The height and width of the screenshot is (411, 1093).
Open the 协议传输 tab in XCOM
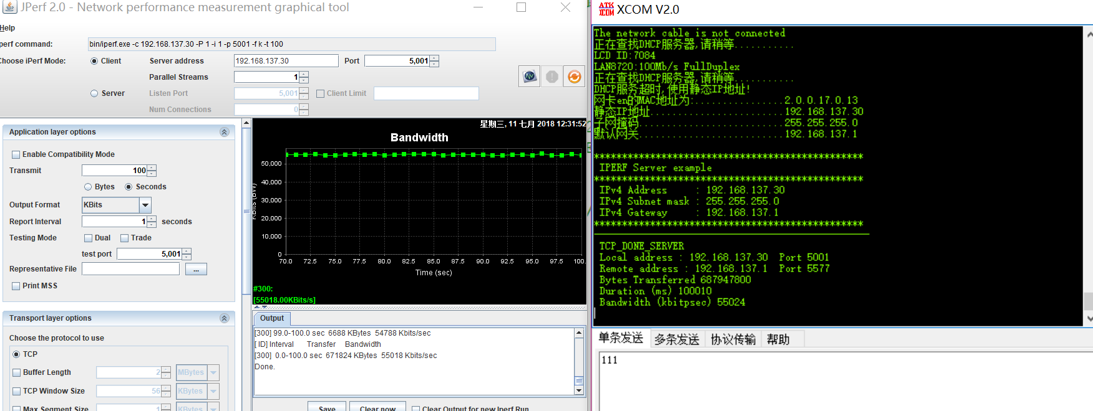point(733,339)
